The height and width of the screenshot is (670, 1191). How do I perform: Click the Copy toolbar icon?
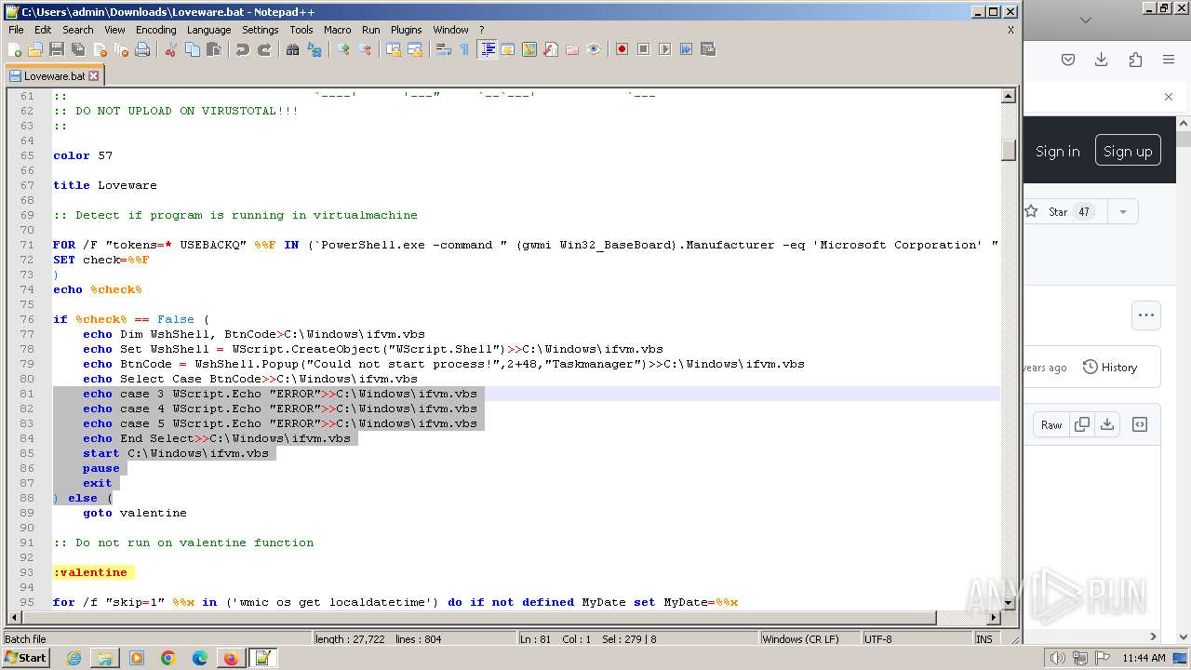(x=193, y=49)
